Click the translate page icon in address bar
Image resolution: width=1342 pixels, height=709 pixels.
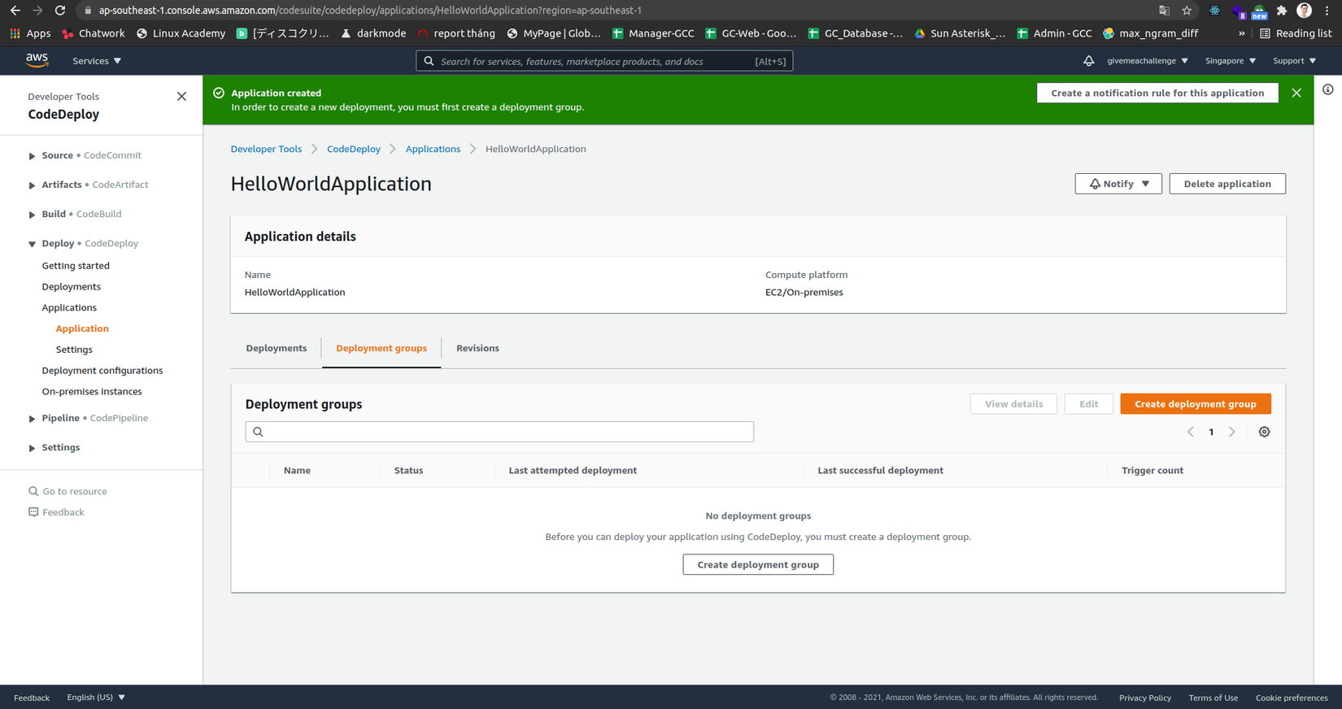pyautogui.click(x=1164, y=11)
